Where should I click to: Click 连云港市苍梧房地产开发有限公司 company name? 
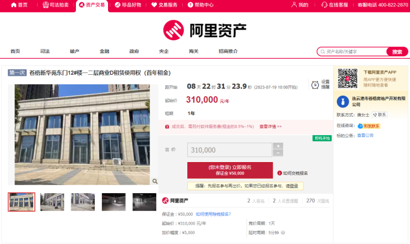(378, 101)
